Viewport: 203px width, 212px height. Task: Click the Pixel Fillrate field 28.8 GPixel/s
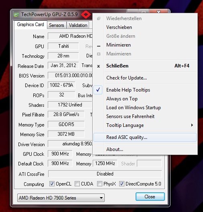(66, 114)
